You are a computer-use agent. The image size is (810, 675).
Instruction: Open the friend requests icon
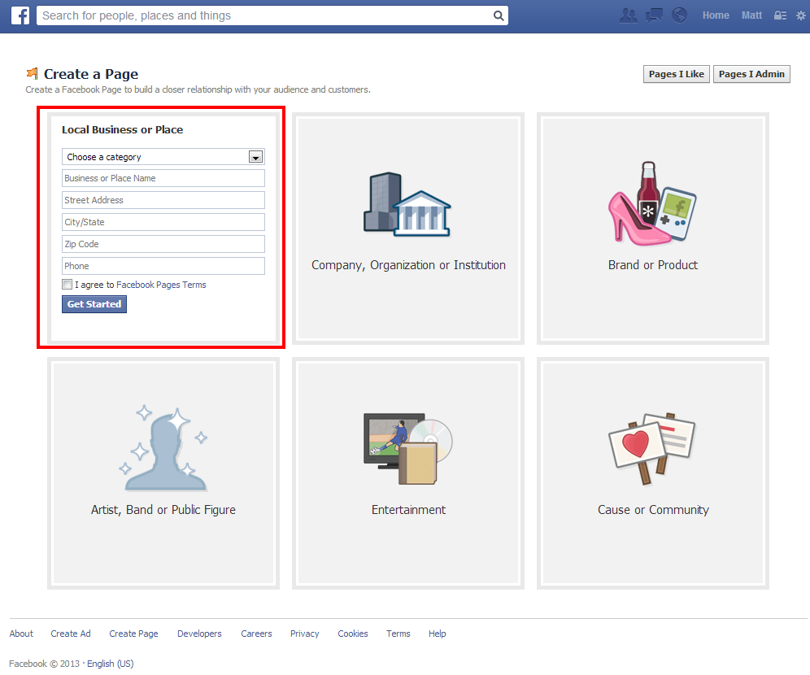pyautogui.click(x=628, y=15)
